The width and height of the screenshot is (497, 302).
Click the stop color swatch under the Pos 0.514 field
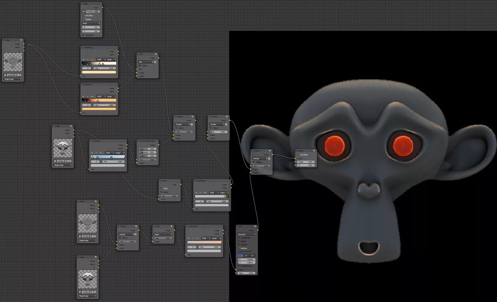[x=99, y=72]
